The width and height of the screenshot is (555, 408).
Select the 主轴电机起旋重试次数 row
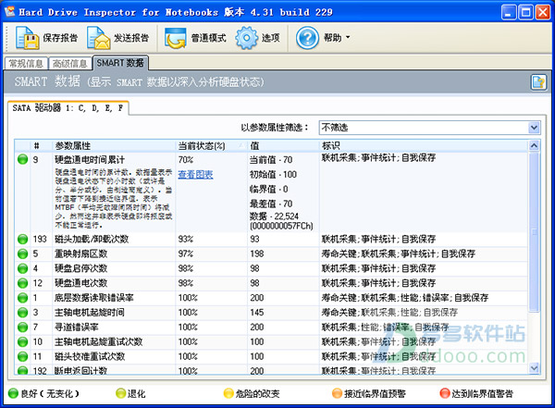point(271,341)
